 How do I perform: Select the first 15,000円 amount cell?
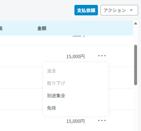[75, 57]
